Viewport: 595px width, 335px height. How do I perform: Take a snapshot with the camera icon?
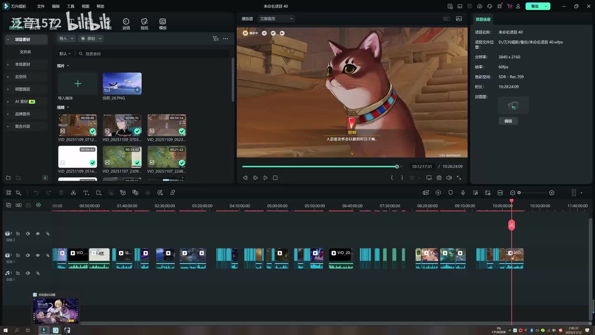tap(439, 178)
